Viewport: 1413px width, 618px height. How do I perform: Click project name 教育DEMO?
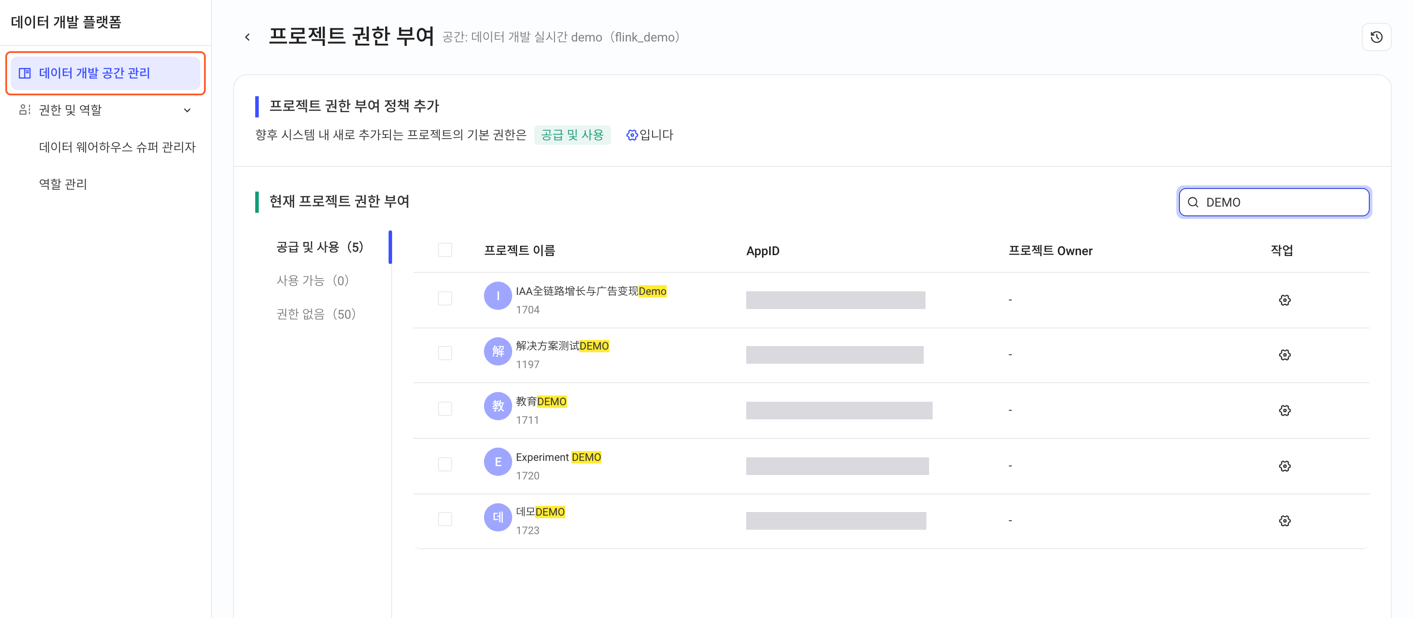(541, 401)
